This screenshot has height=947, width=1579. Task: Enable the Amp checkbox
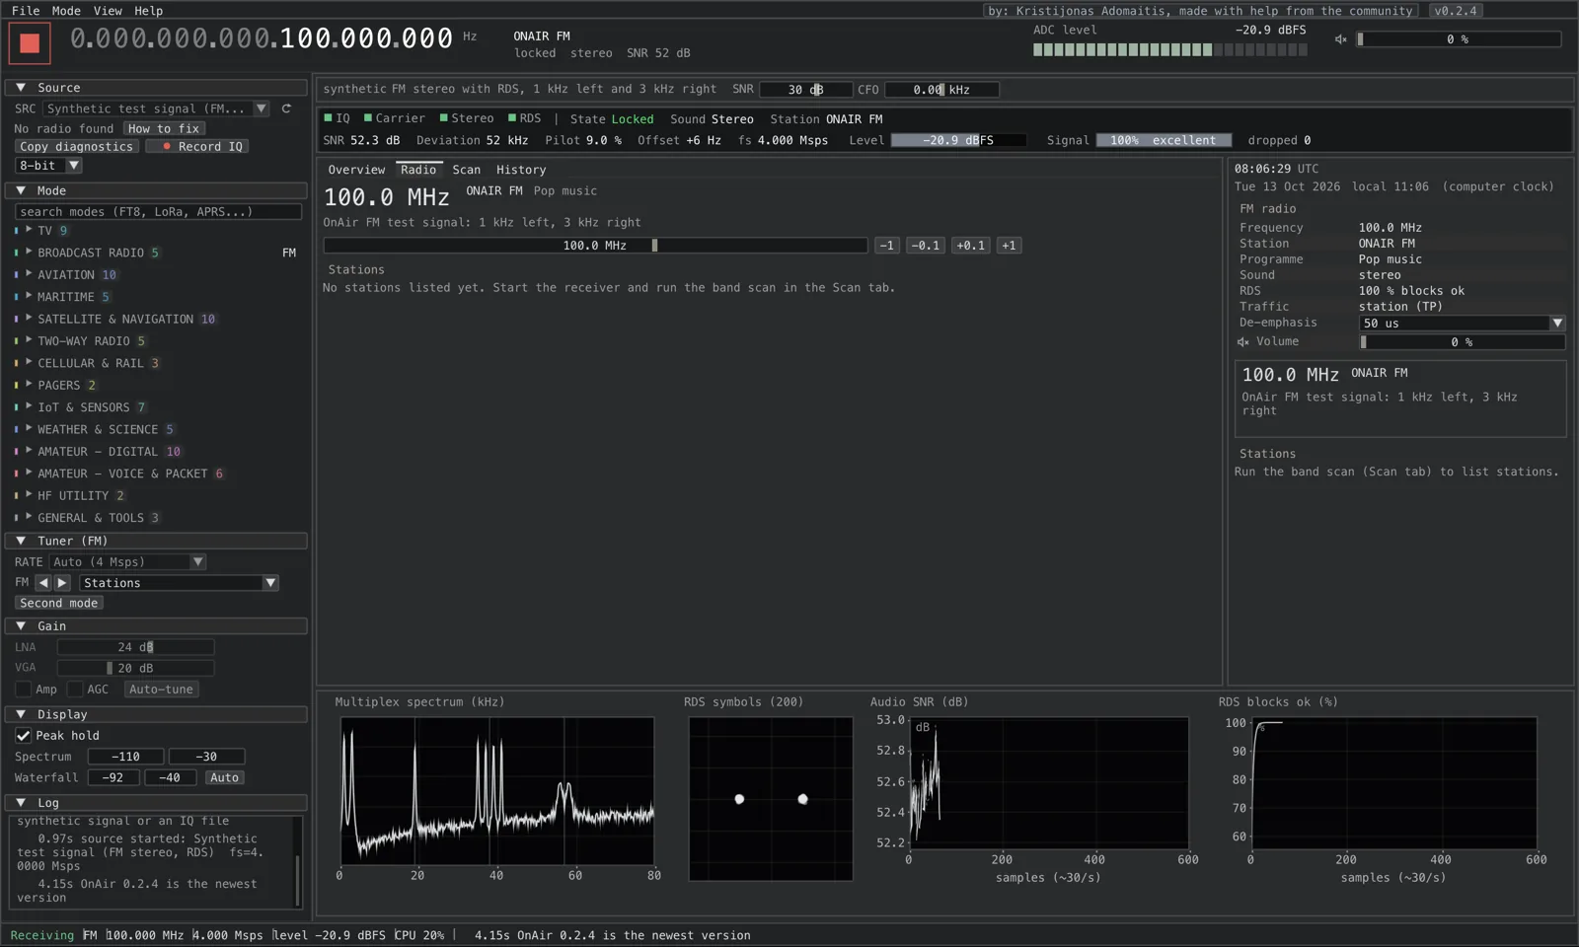23,690
